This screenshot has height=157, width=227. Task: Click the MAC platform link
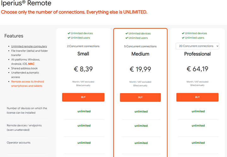31,64
